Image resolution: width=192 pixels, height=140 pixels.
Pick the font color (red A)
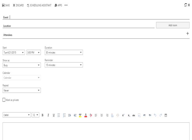[x=86, y=115]
